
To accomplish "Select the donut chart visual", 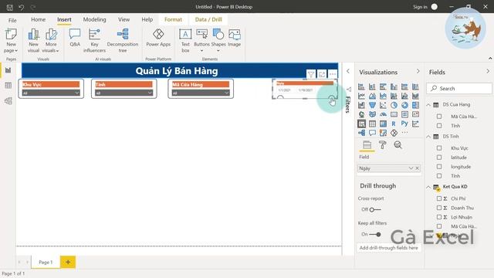I will click(404, 105).
